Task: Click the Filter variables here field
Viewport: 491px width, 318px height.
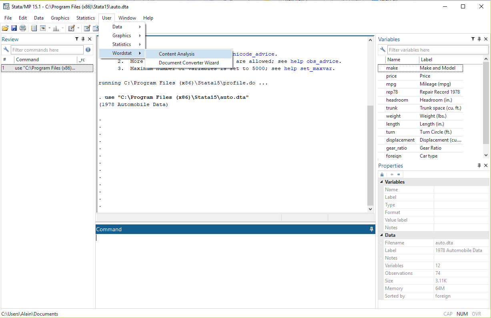Action: (438, 50)
